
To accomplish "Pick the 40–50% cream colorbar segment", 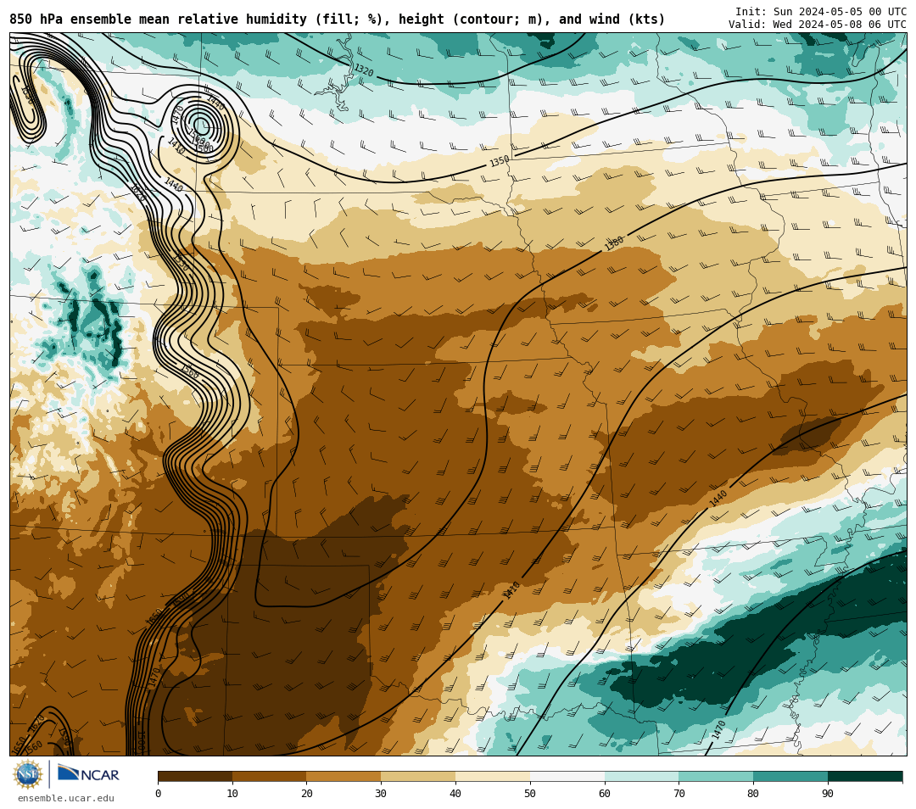I will pyautogui.click(x=493, y=776).
